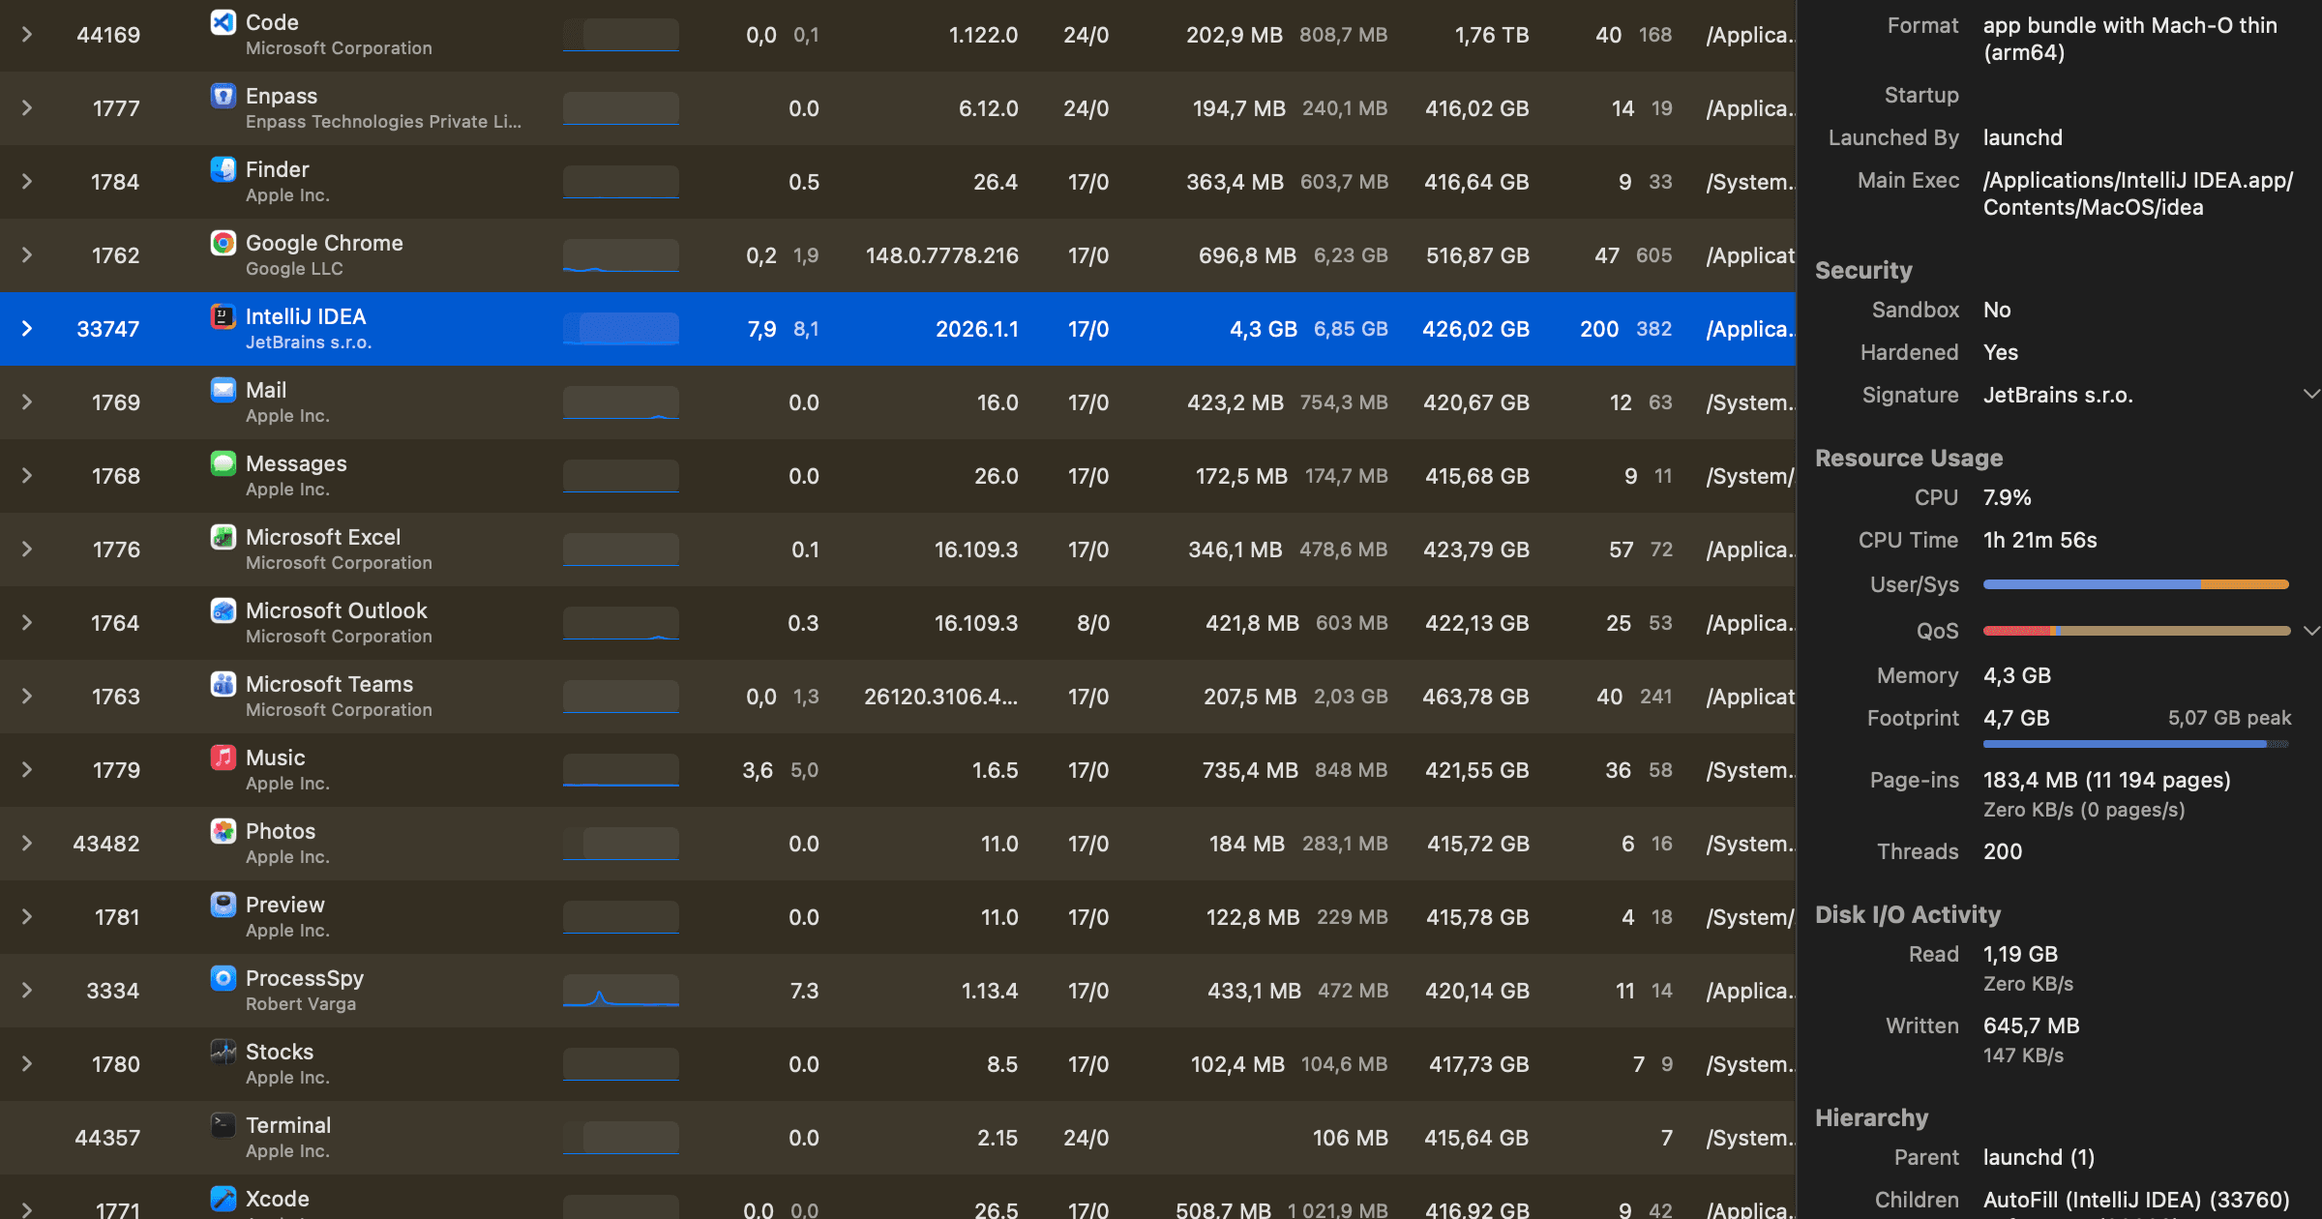Click the Google Chrome CPU history graph
The width and height of the screenshot is (2322, 1219).
(x=621, y=255)
